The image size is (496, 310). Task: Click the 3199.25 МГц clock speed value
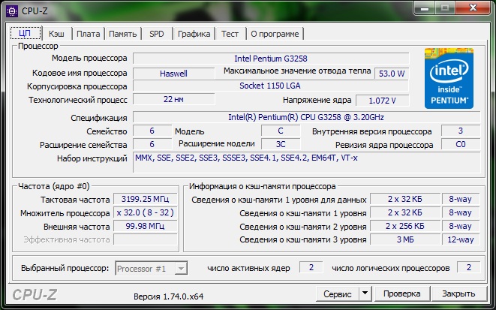point(145,199)
